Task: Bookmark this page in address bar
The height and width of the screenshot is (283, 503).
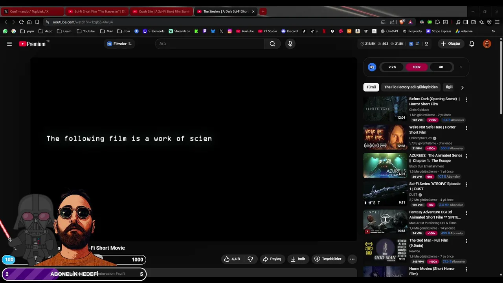Action: pyautogui.click(x=37, y=22)
